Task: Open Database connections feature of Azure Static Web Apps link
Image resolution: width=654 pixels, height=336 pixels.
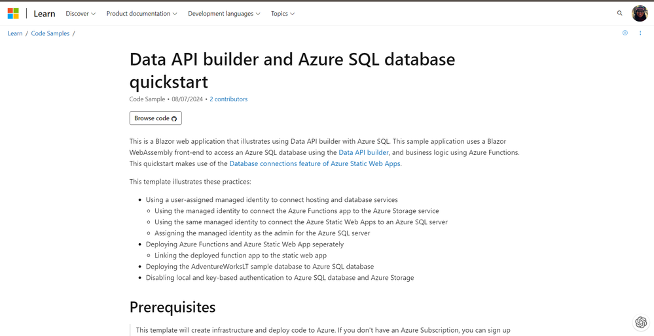Action: [315, 163]
